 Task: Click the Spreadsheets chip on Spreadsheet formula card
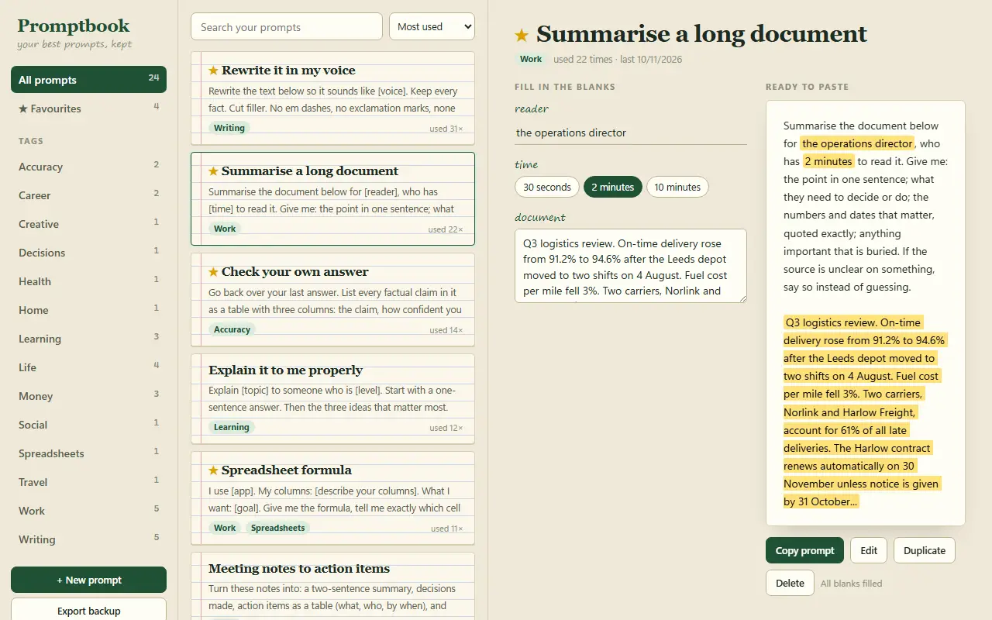pyautogui.click(x=277, y=528)
